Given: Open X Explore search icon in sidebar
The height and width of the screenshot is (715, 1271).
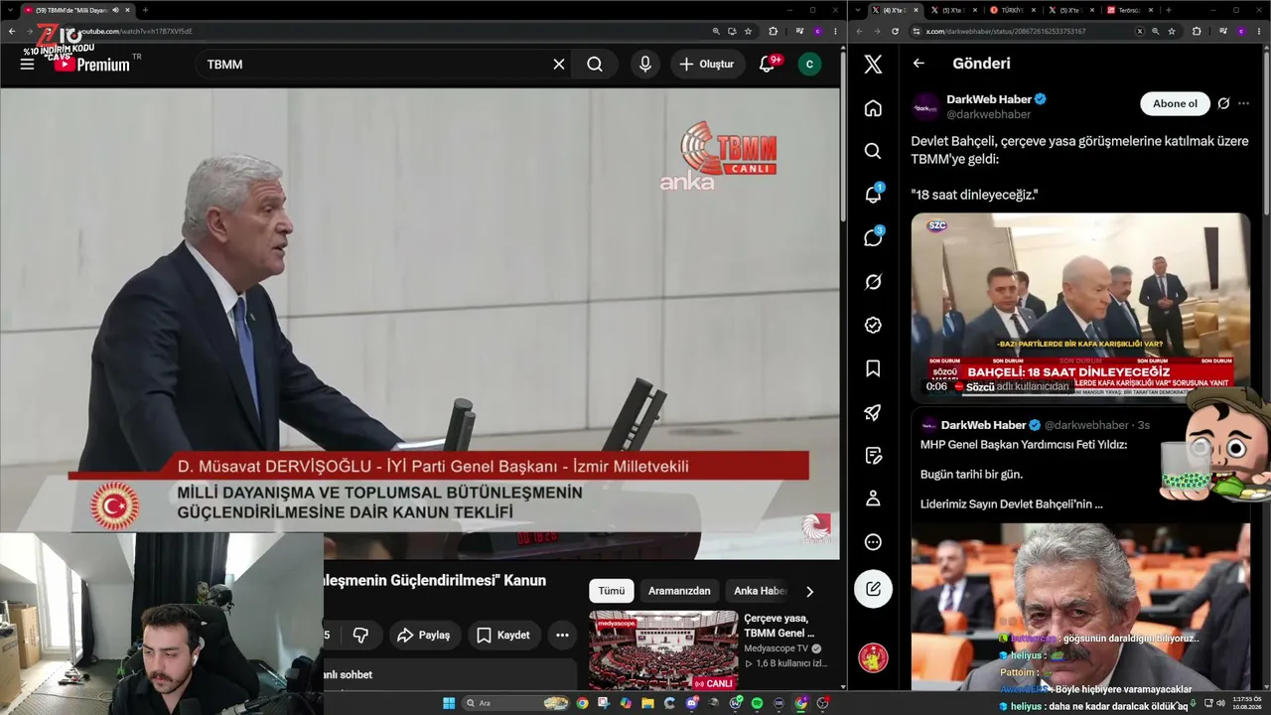Looking at the screenshot, I should click(873, 151).
